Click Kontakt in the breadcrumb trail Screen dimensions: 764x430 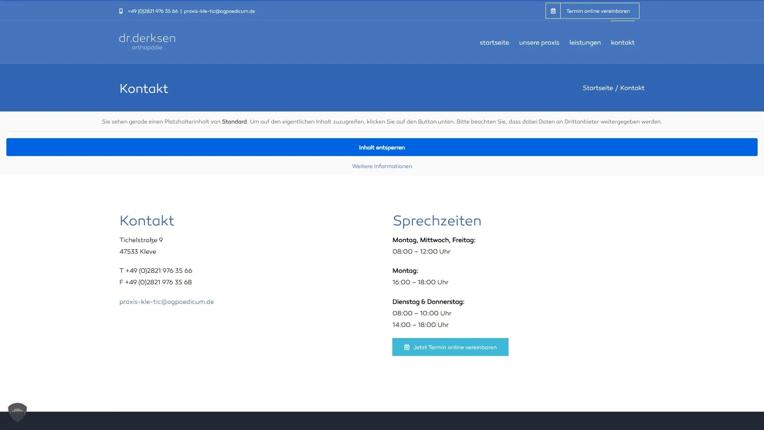pos(632,88)
